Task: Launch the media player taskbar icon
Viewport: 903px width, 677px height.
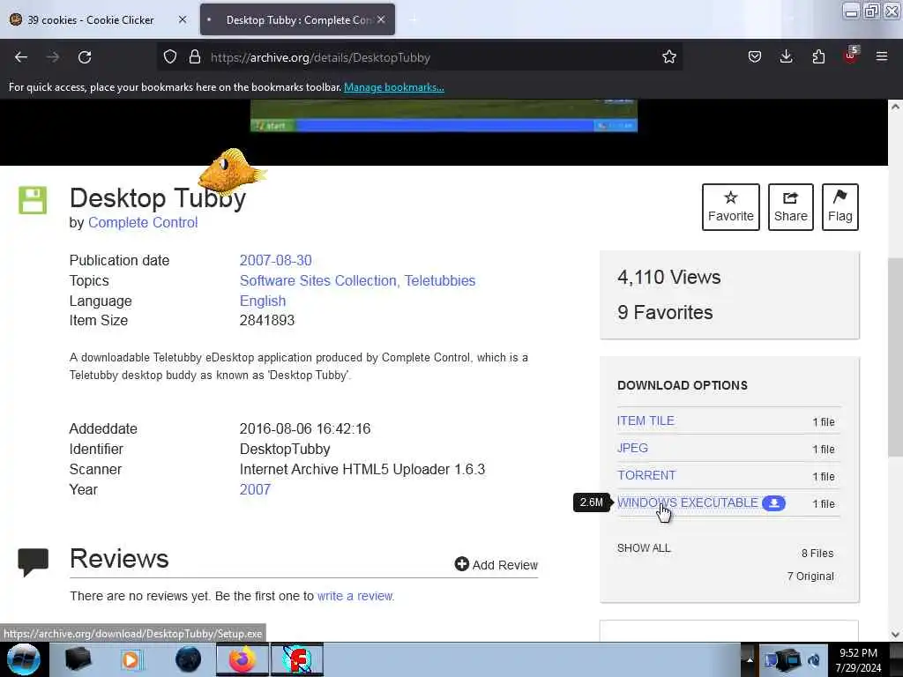Action: 131,659
